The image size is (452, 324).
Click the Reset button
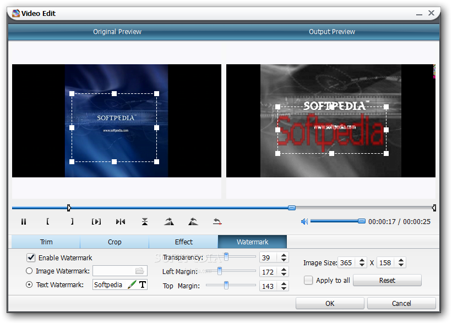(x=387, y=280)
